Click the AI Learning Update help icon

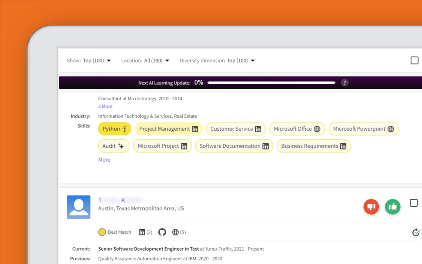(345, 83)
